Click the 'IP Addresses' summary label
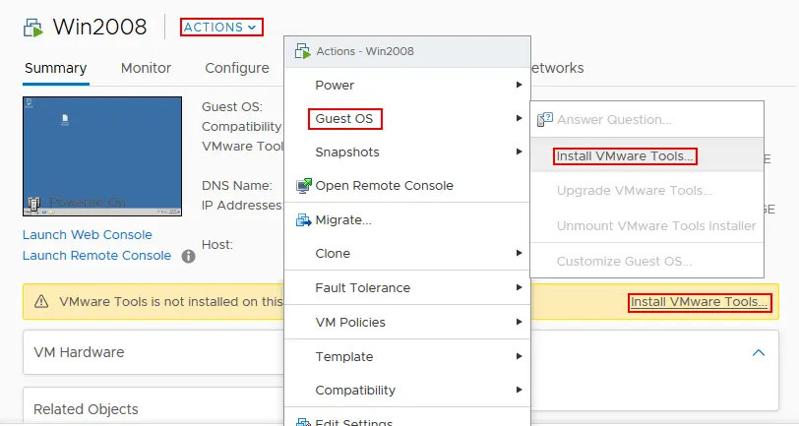Screen dimensions: 799x426 tap(242, 206)
